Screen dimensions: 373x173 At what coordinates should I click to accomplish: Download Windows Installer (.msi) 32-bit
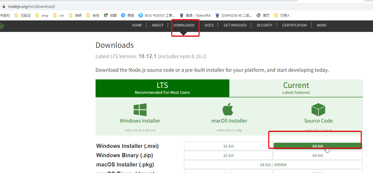228,146
